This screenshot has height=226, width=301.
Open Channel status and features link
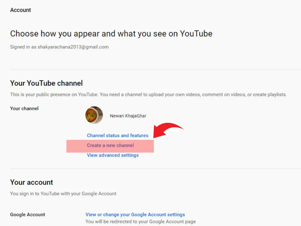coord(118,135)
